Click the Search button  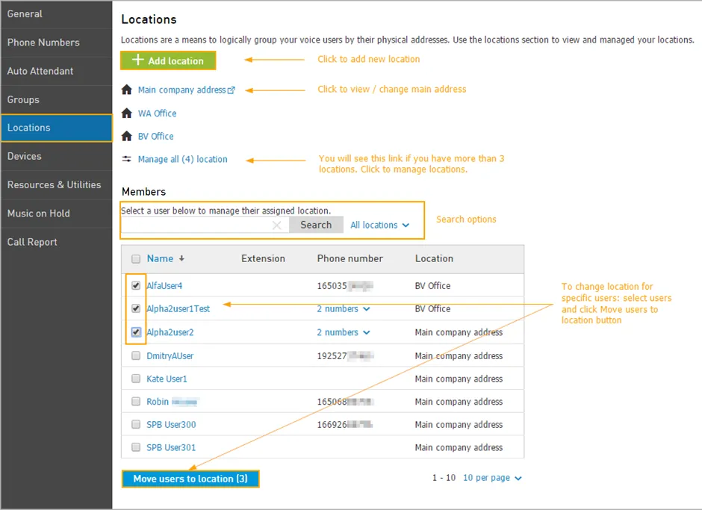tap(316, 225)
